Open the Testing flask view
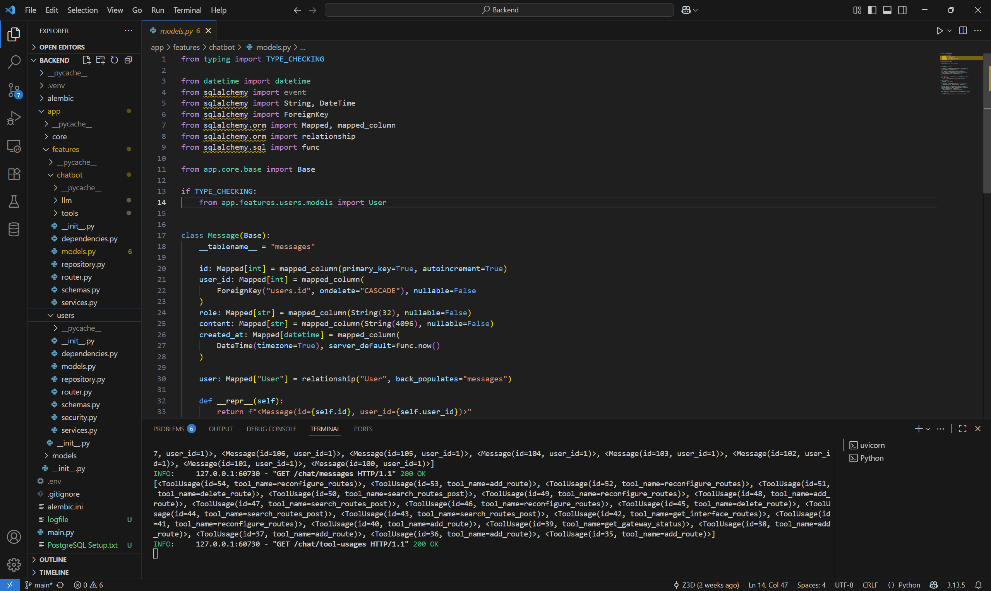The width and height of the screenshot is (991, 591). 14,202
